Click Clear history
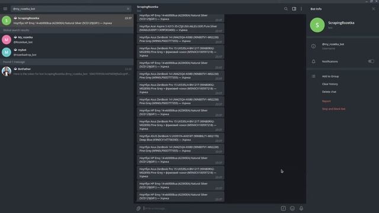Screen dimensions: 379x213 [x=330, y=84]
